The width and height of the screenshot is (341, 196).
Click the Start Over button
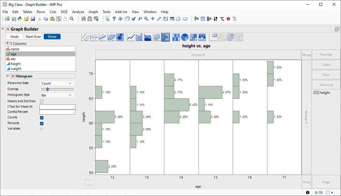point(33,37)
